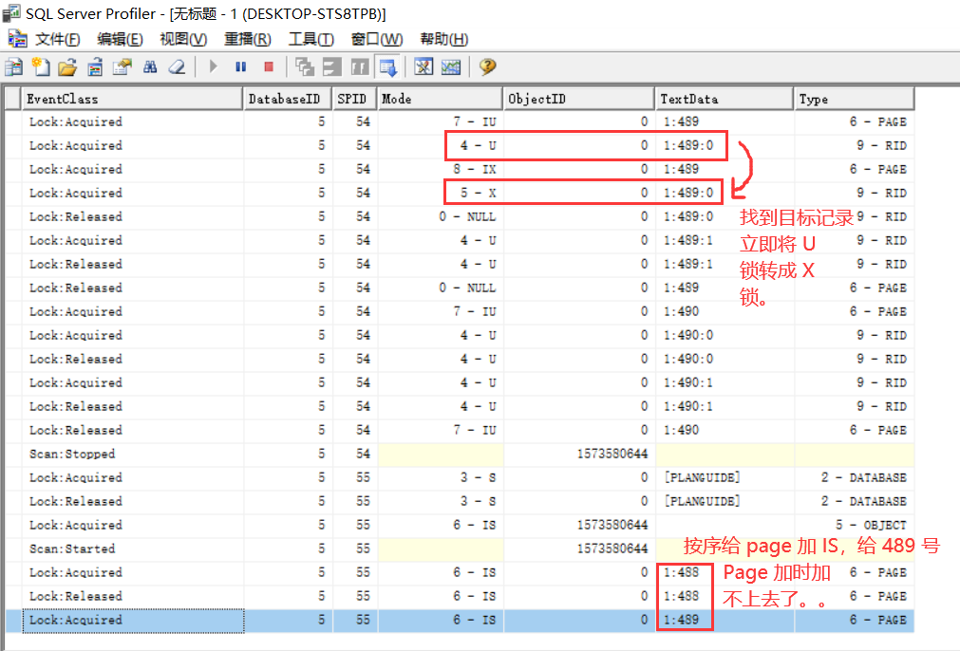Screen dimensions: 960x651
Task: Open Performance Monitor from the toolbar
Action: click(451, 67)
